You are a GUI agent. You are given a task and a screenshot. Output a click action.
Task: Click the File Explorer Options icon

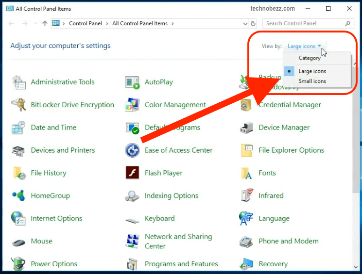[246, 150]
